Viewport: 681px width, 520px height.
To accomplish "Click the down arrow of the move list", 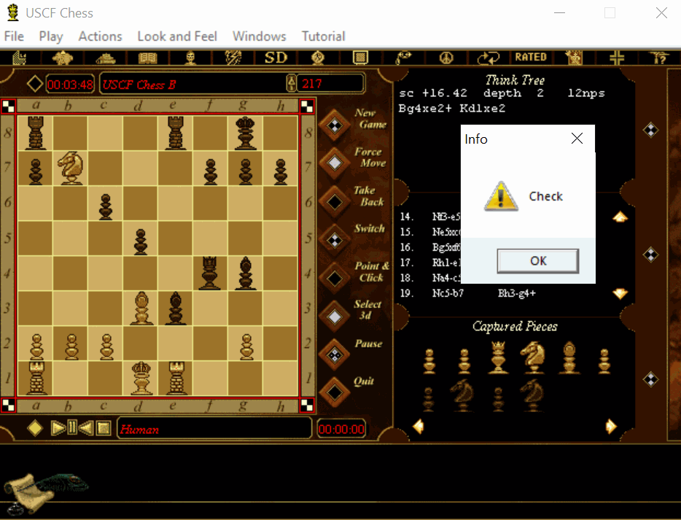I will coord(620,294).
